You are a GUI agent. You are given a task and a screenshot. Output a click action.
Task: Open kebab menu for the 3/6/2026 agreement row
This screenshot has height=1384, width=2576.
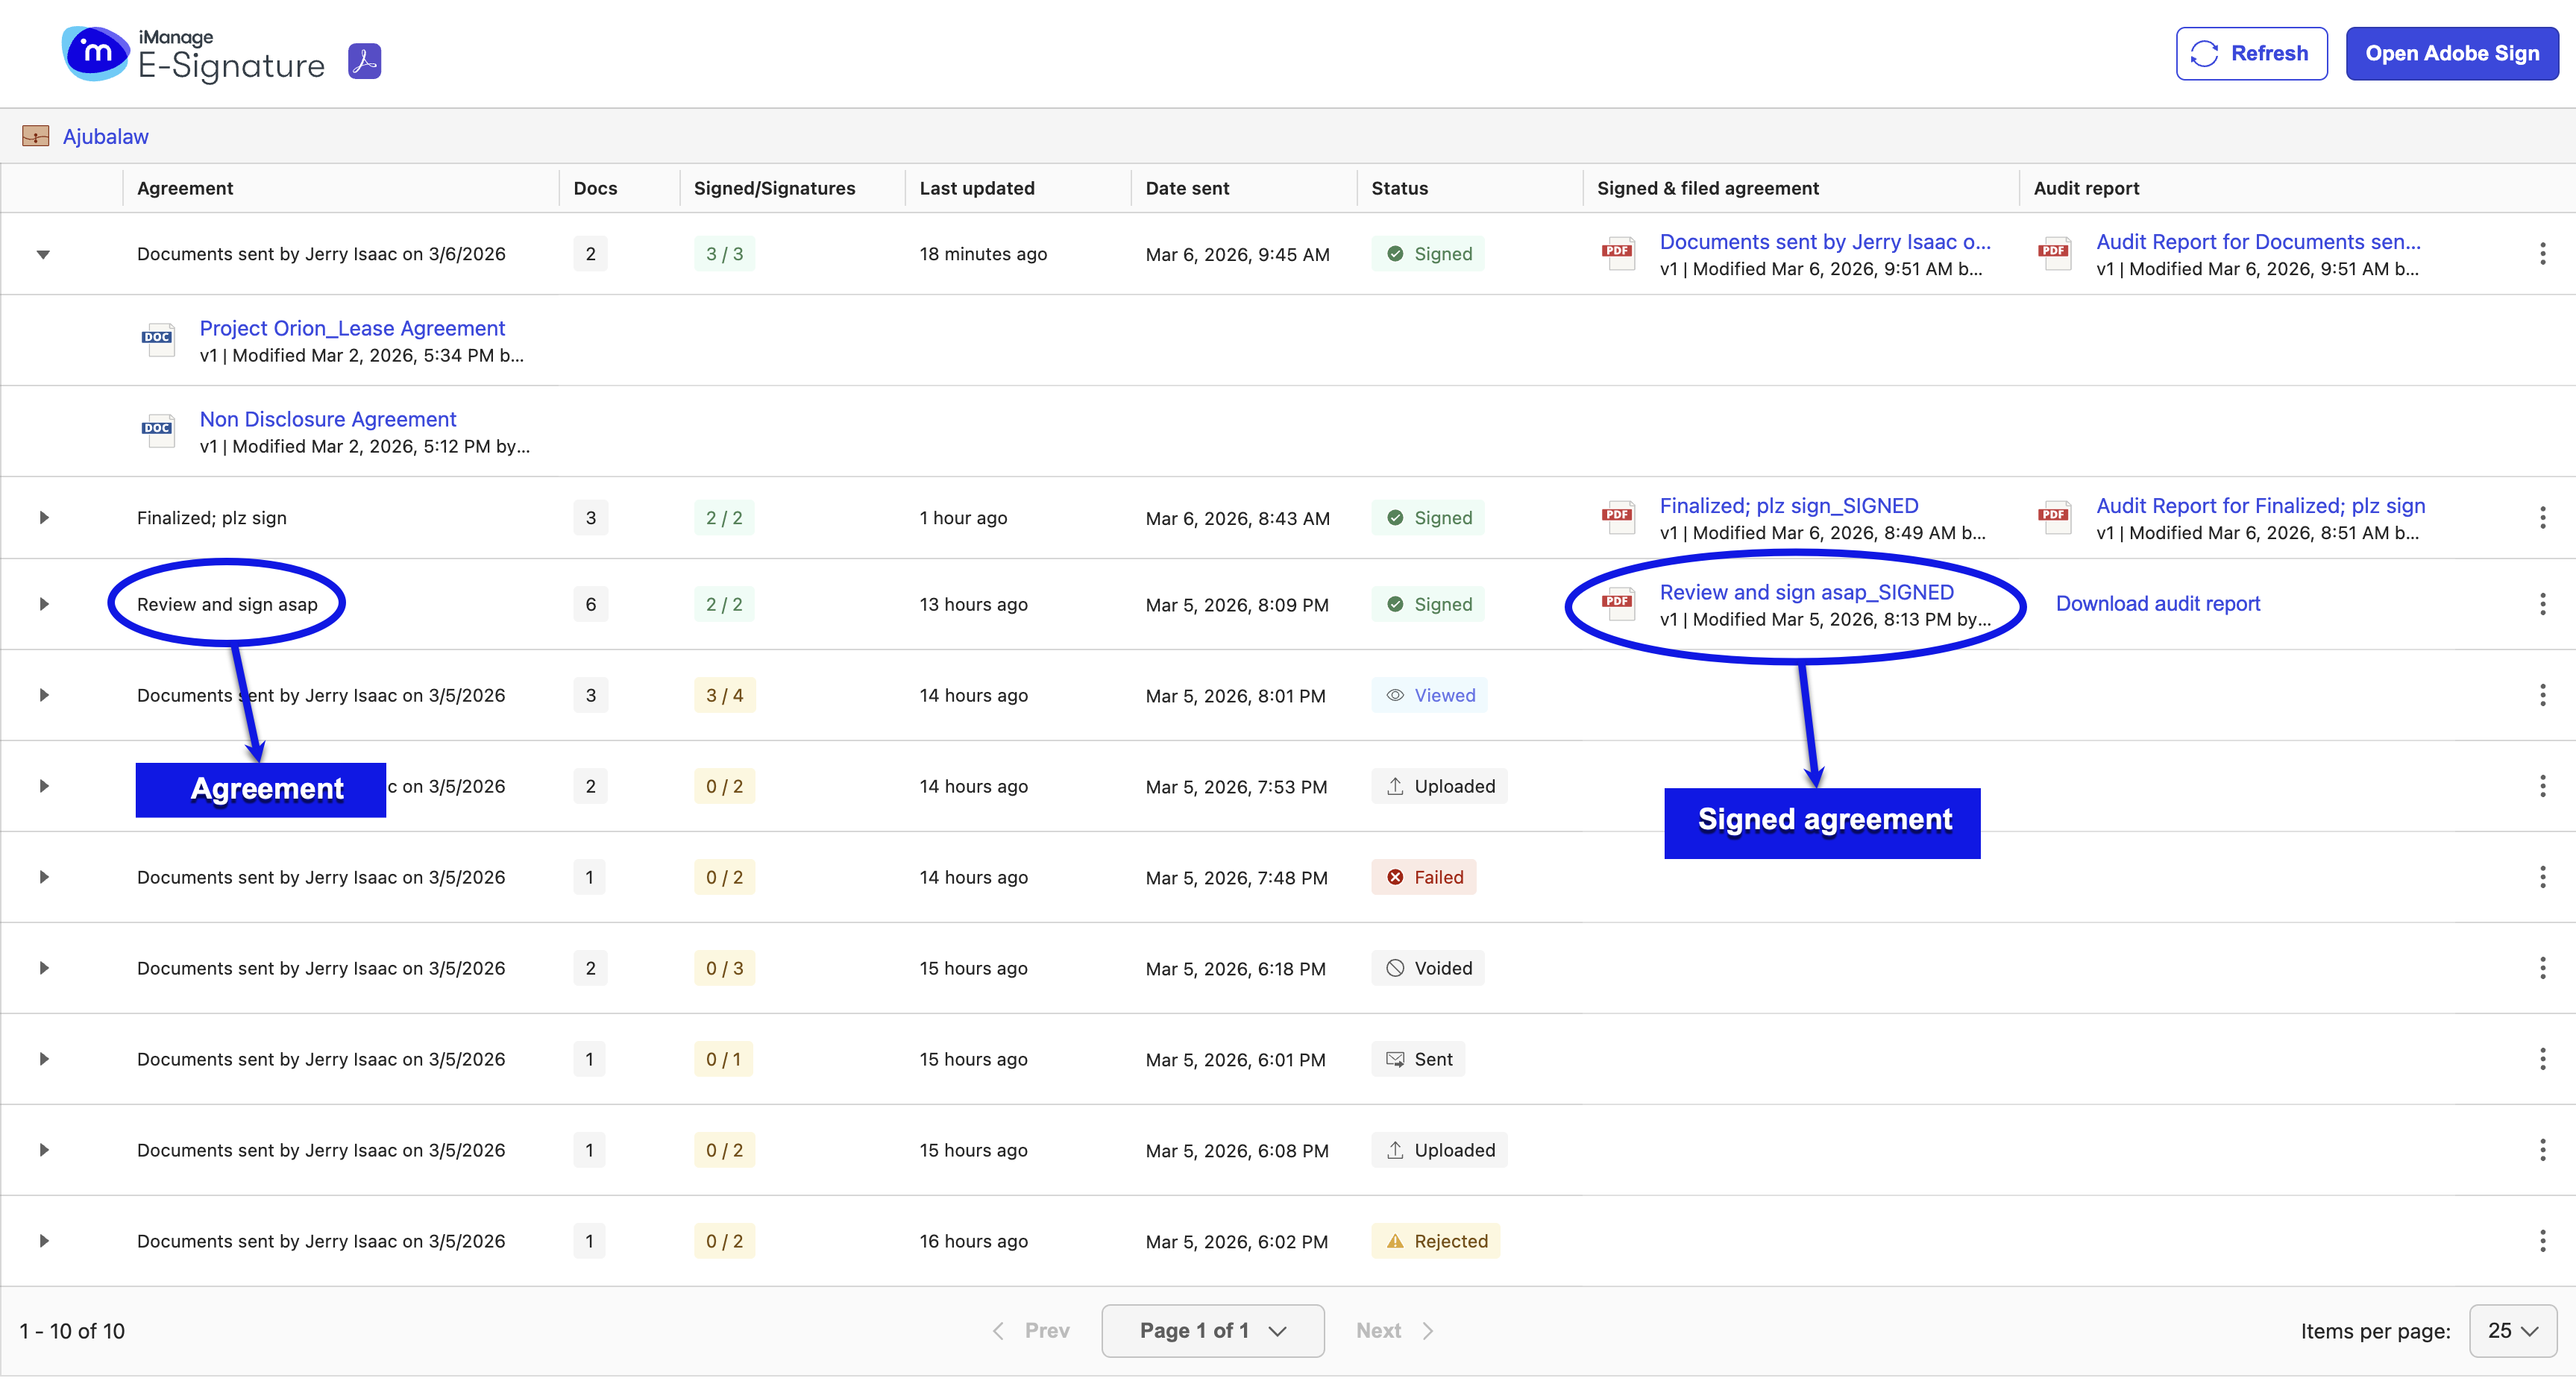pos(2542,254)
